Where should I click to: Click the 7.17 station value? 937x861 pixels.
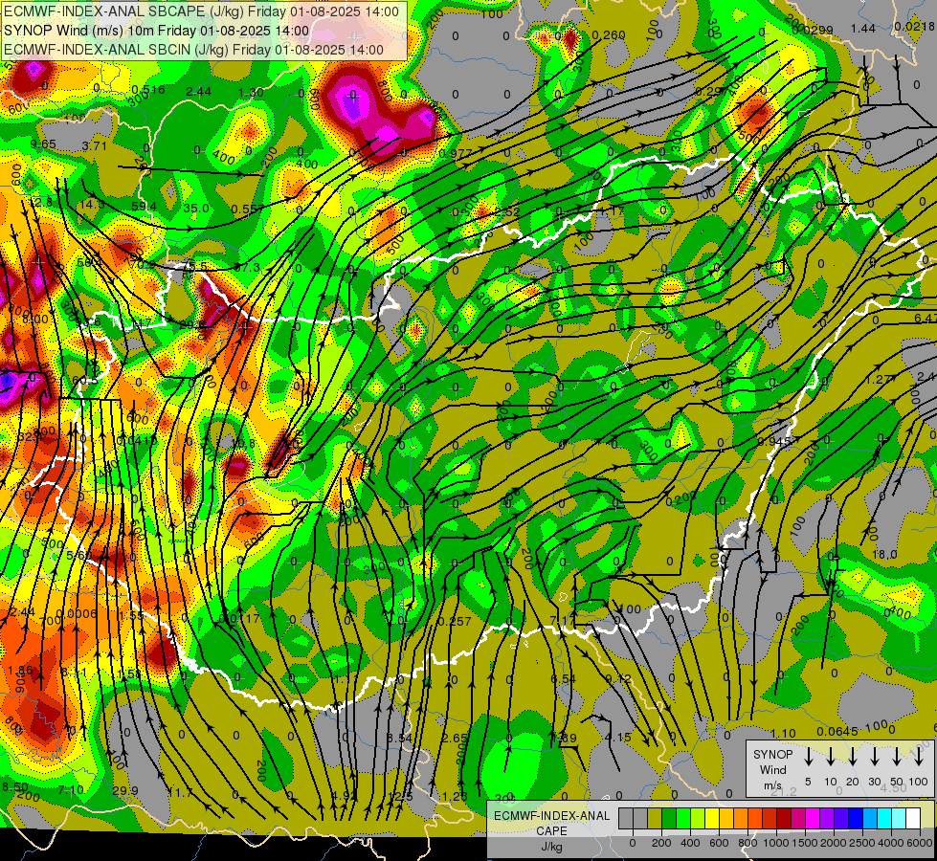[563, 620]
